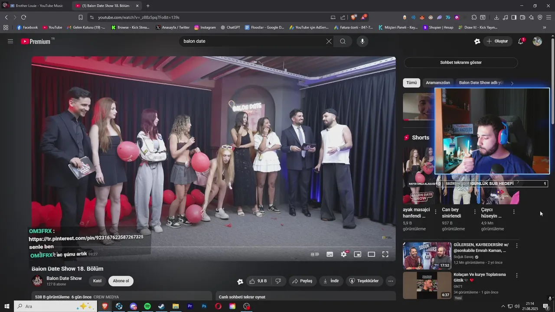Open Spotify from the taskbar

[147, 306]
